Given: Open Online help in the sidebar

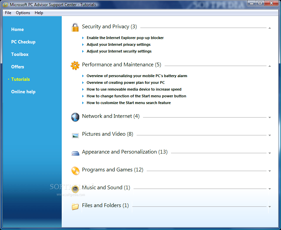Looking at the screenshot, I should pyautogui.click(x=23, y=92).
